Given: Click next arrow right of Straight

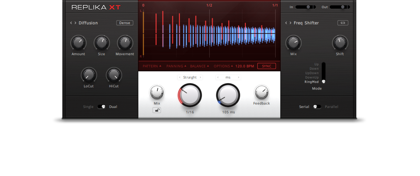Looking at the screenshot, I should [200, 77].
